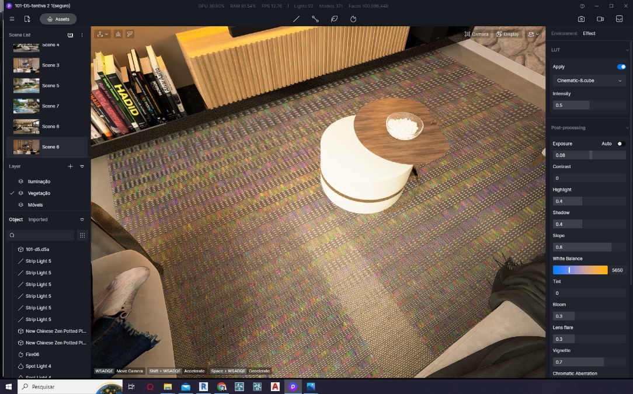The width and height of the screenshot is (633, 394).
Task: Open the Cinematic-8.cube LUT dropdown
Action: (589, 81)
